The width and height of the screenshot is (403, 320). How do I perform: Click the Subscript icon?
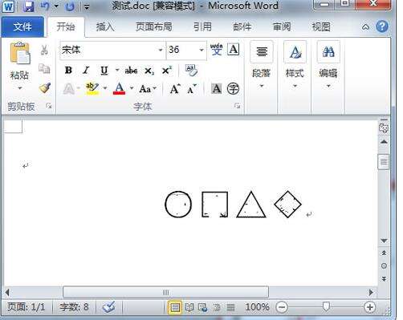coord(149,71)
